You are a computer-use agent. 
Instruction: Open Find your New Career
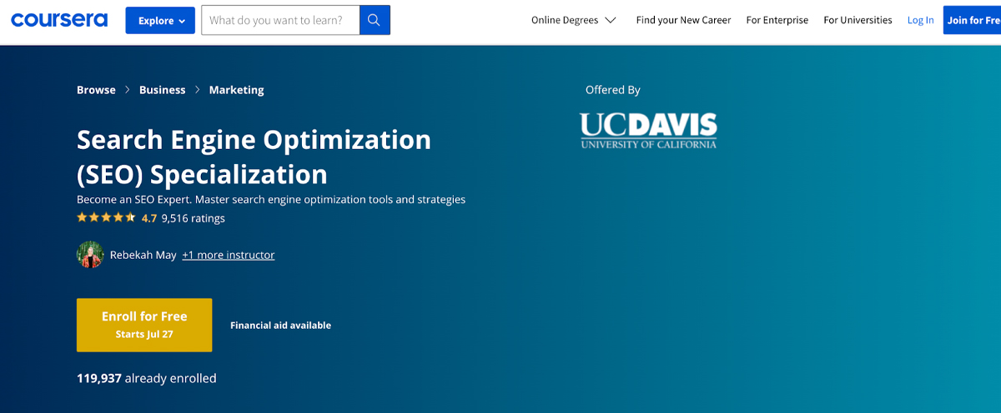coord(683,20)
